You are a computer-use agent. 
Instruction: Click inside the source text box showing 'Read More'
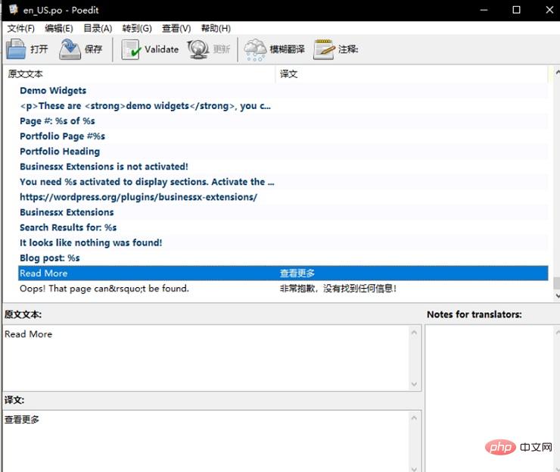point(206,358)
